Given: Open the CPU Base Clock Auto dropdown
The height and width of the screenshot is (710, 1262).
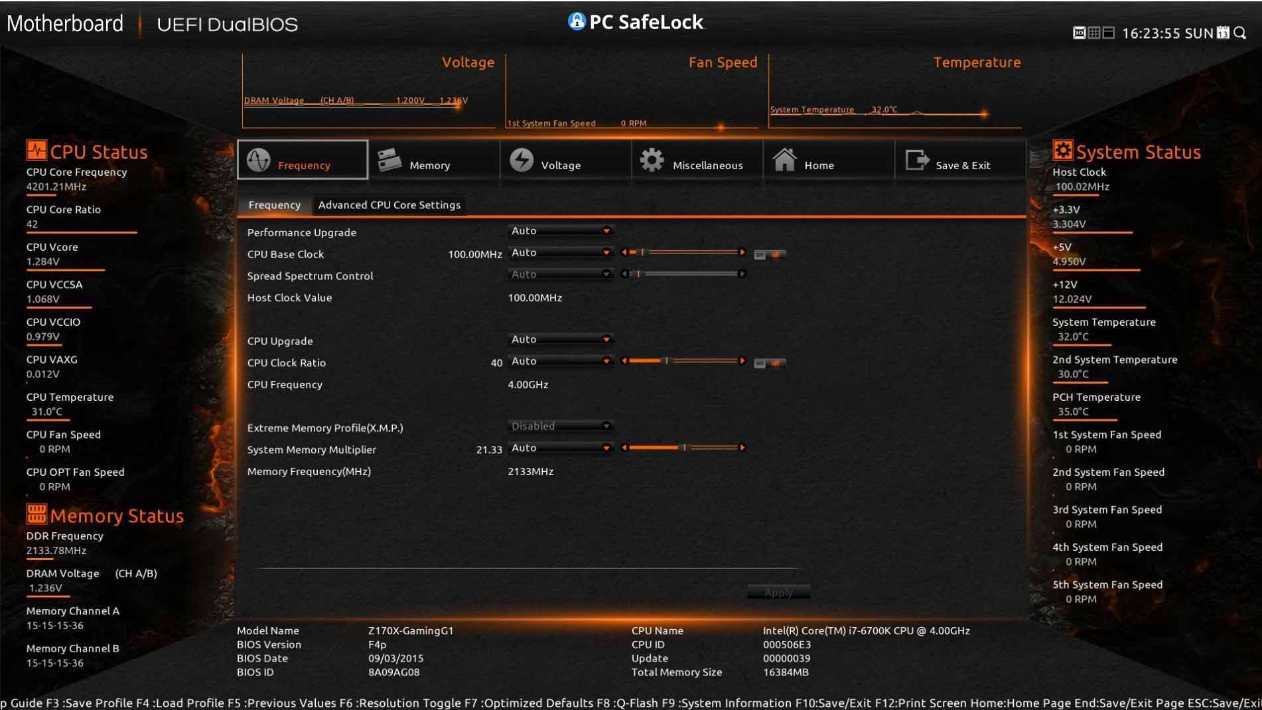Looking at the screenshot, I should pyautogui.click(x=561, y=253).
